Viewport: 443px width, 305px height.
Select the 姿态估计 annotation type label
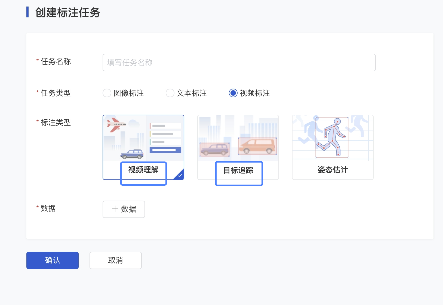tap(333, 170)
